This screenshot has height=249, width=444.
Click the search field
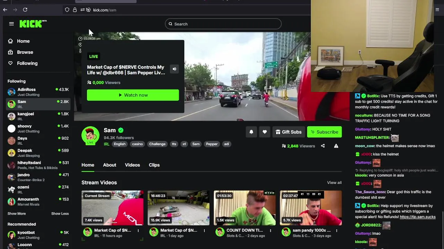click(223, 24)
